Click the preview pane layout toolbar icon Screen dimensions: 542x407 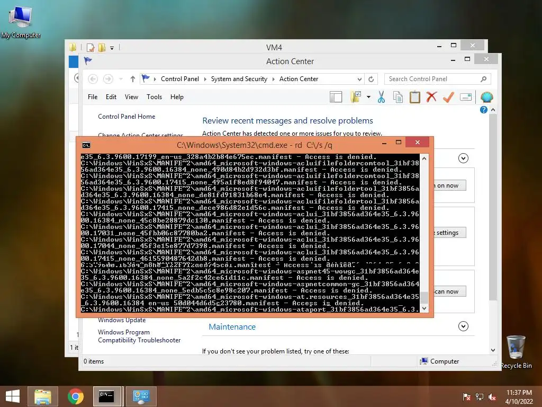tap(336, 98)
